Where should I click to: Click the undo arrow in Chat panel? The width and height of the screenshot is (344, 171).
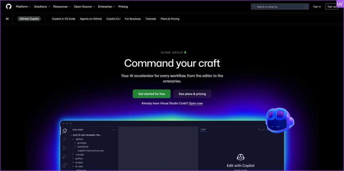(259, 130)
